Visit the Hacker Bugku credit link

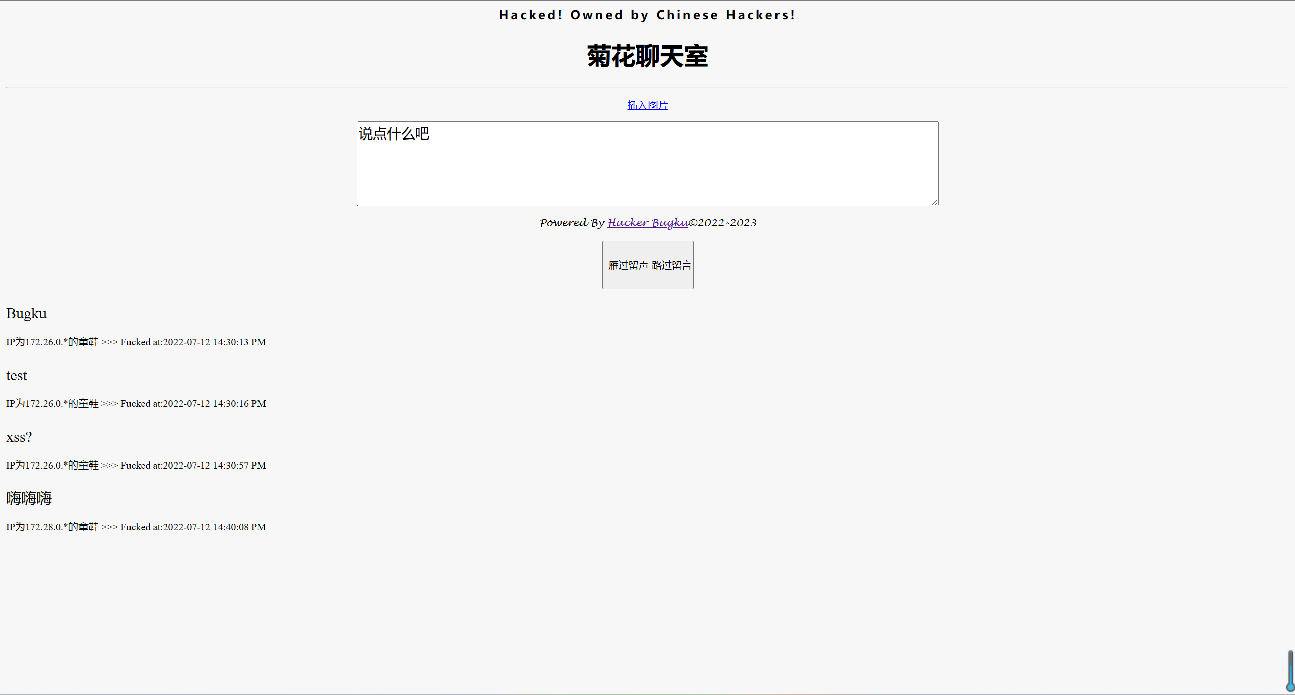click(647, 222)
